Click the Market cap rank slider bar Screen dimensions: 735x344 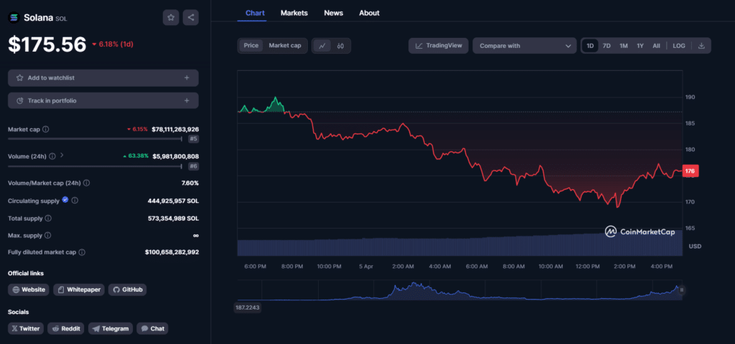[x=95, y=139]
